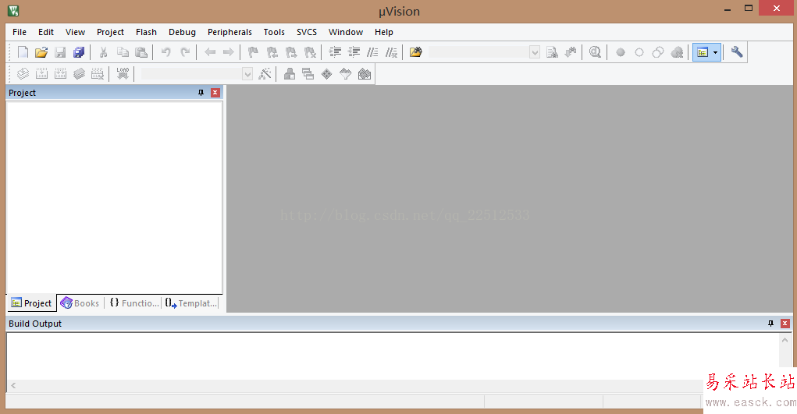Click the Clear All Bookmarks icon
The image size is (797, 414).
click(x=310, y=51)
